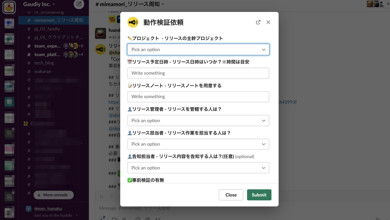390x220 pixels.
Task: Click the リリース予定日時 'Write something' field
Action: click(198, 73)
